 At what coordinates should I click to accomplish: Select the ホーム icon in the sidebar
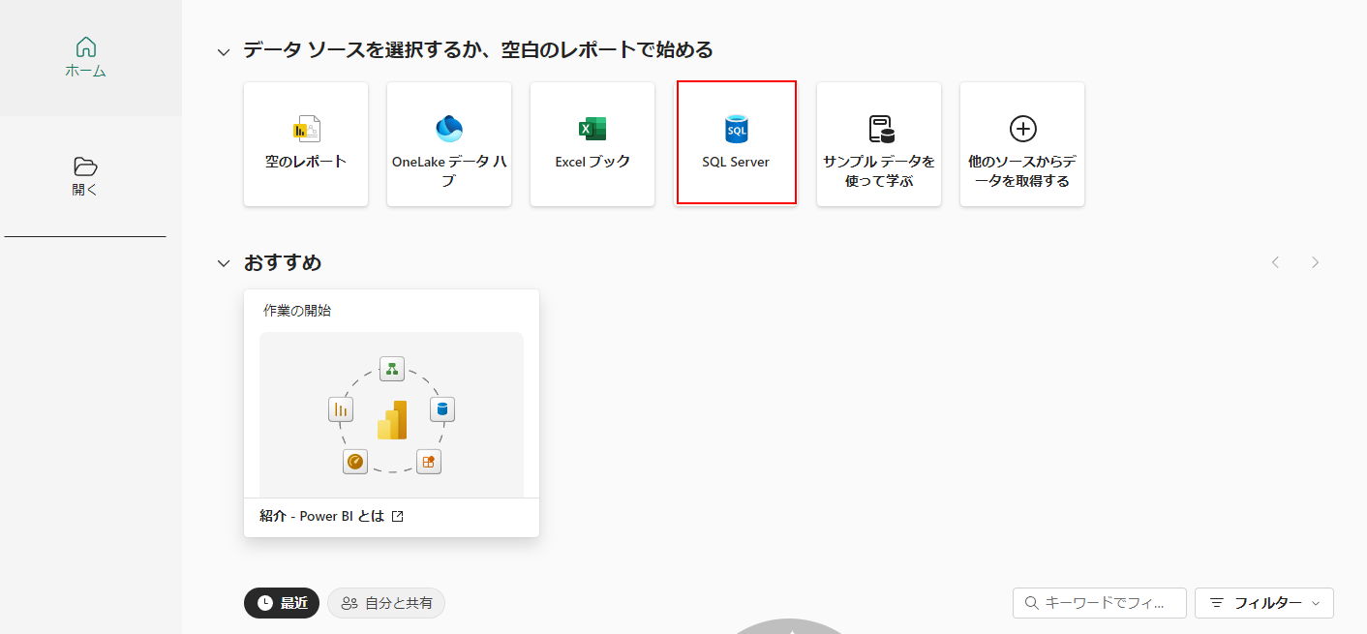point(85,45)
